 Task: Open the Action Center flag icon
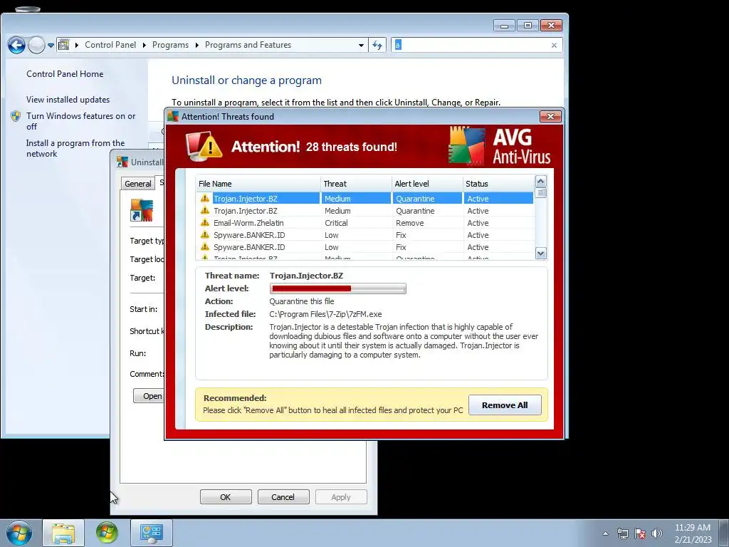pyautogui.click(x=640, y=533)
